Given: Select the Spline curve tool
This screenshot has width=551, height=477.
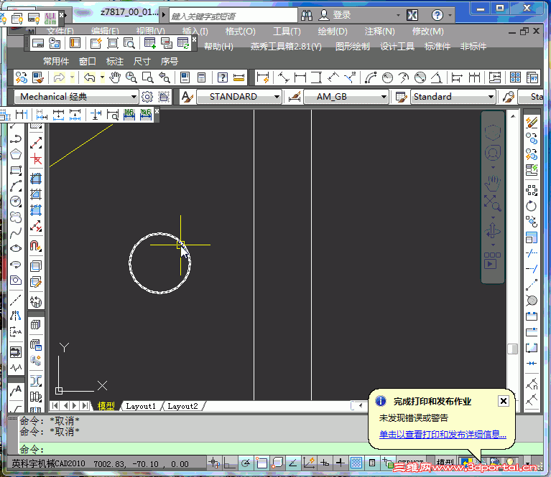Looking at the screenshot, I should pyautogui.click(x=16, y=233).
